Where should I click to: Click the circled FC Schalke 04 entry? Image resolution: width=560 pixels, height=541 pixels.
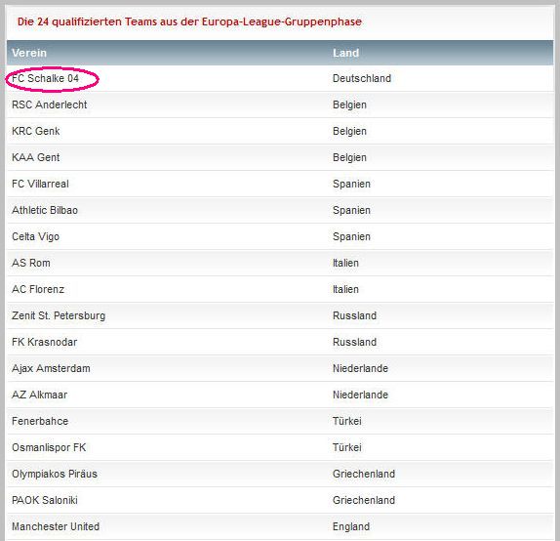pos(45,78)
